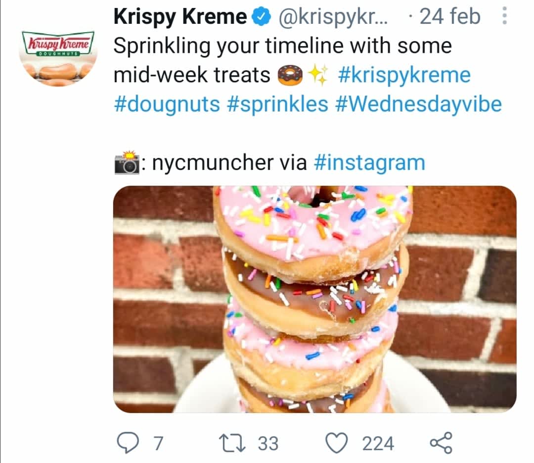This screenshot has width=534, height=463.
Task: Open the #Wednesdayvibe hashtag
Action: click(419, 104)
